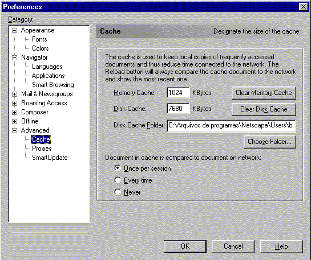Focus the Memory Cache size field
This screenshot has height=260, width=311.
[178, 93]
